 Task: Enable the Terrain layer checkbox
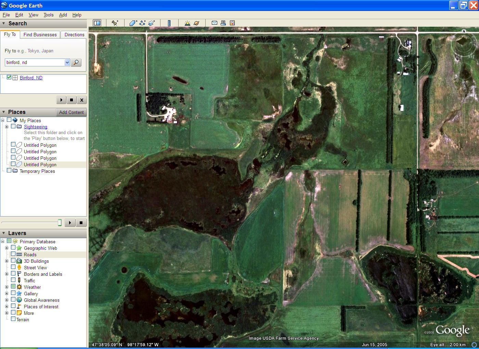pyautogui.click(x=13, y=319)
